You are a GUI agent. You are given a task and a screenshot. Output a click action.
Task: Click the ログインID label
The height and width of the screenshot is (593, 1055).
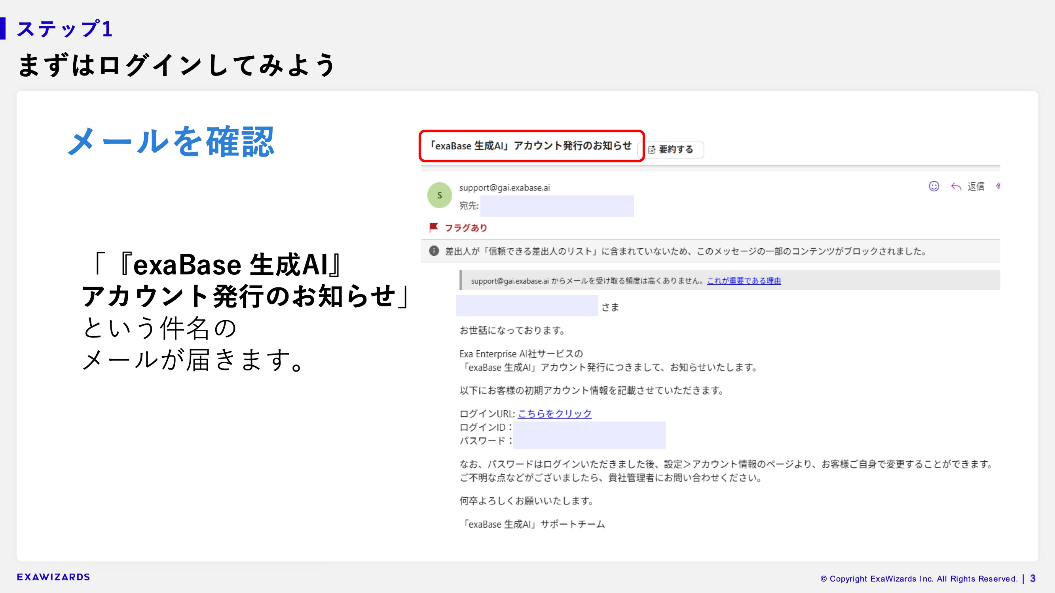click(486, 427)
